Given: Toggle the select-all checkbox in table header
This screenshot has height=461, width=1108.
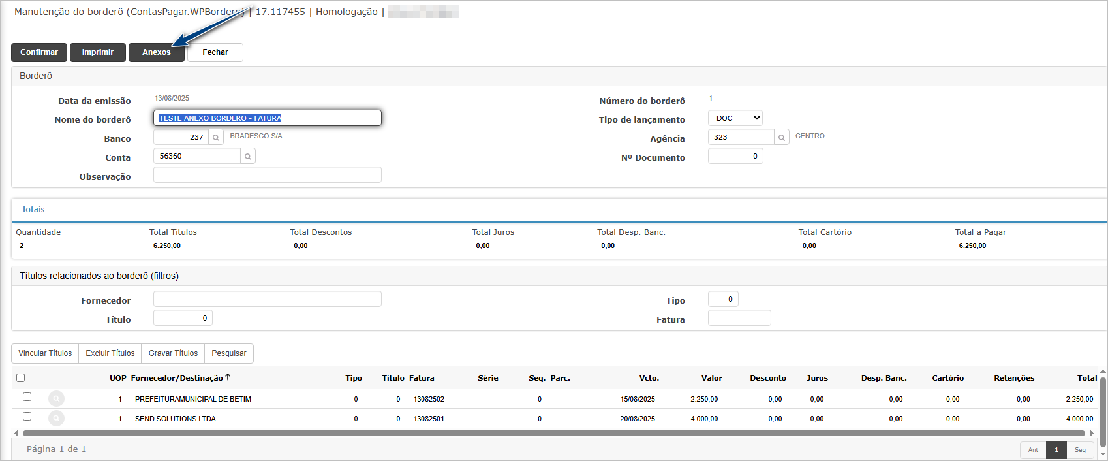Looking at the screenshot, I should point(21,377).
